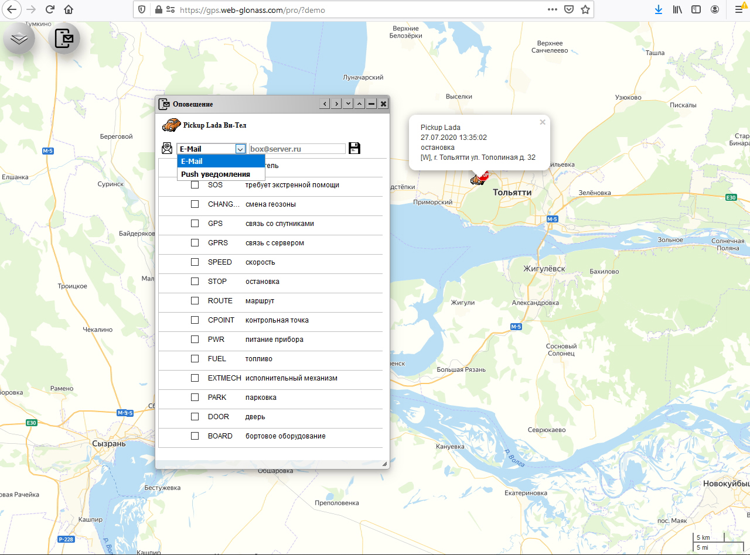Click the address text in the popup
Image resolution: width=750 pixels, height=555 pixels.
click(478, 157)
